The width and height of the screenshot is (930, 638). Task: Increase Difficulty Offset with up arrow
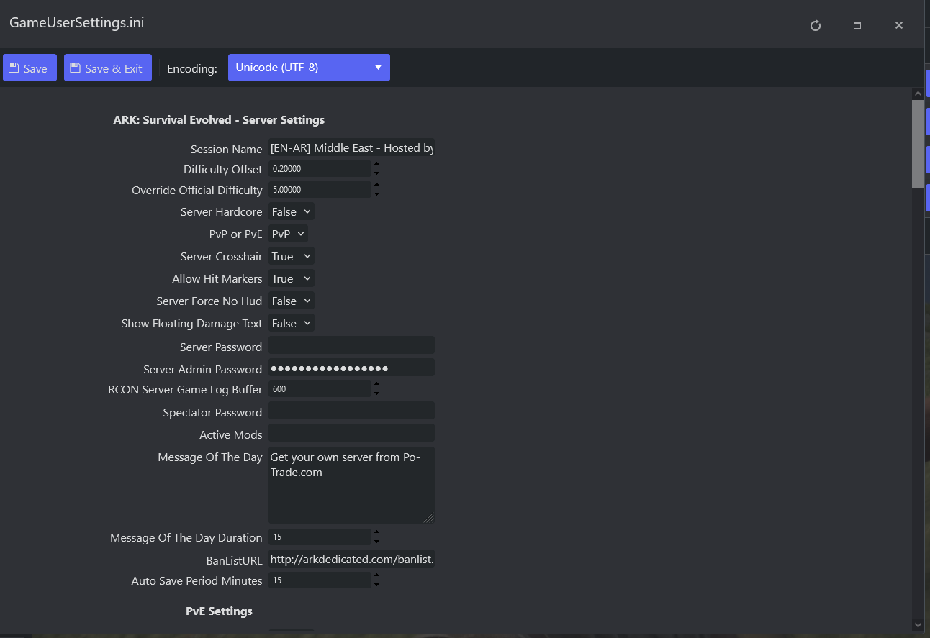point(376,165)
